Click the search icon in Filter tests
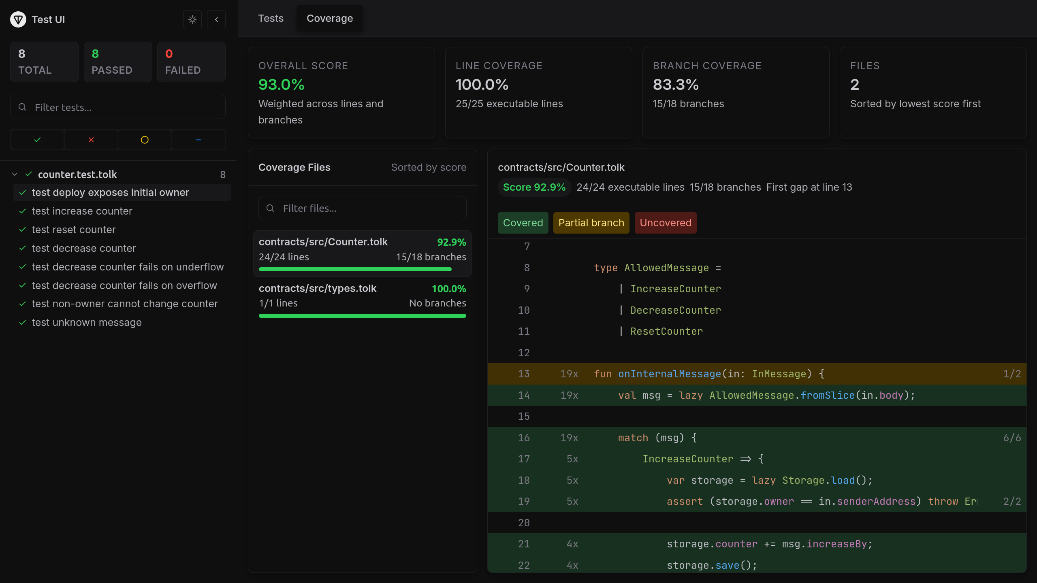1037x583 pixels. pyautogui.click(x=22, y=107)
